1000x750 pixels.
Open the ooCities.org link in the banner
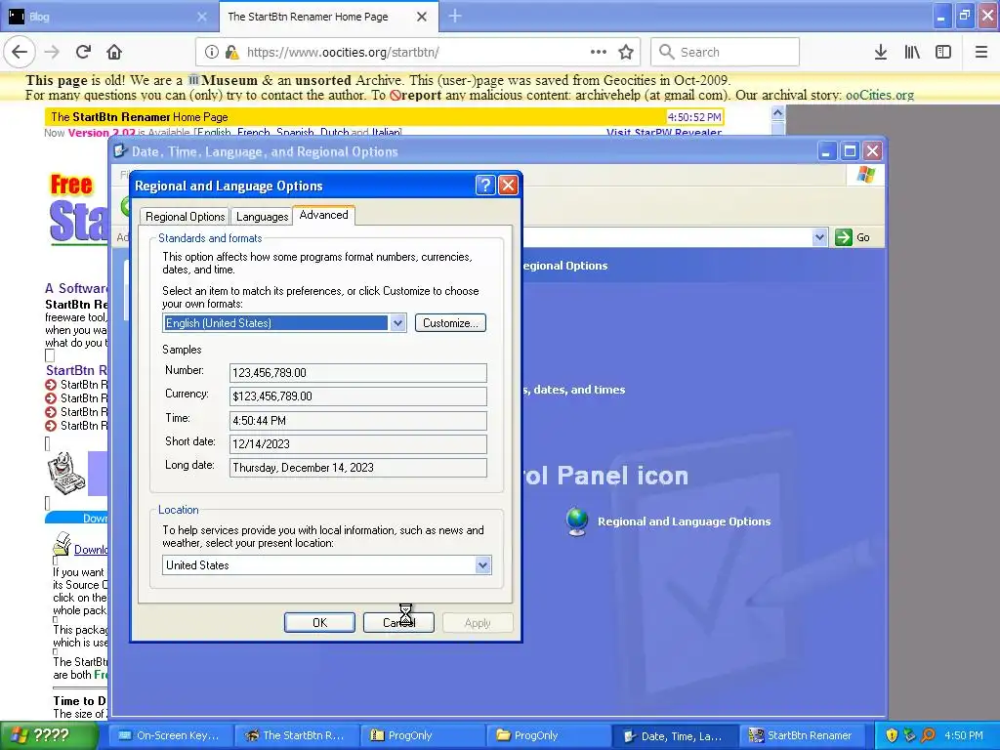[x=880, y=95]
